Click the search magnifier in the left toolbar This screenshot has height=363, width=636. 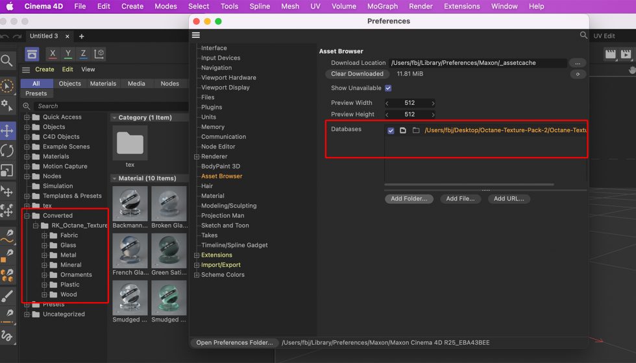(6, 61)
